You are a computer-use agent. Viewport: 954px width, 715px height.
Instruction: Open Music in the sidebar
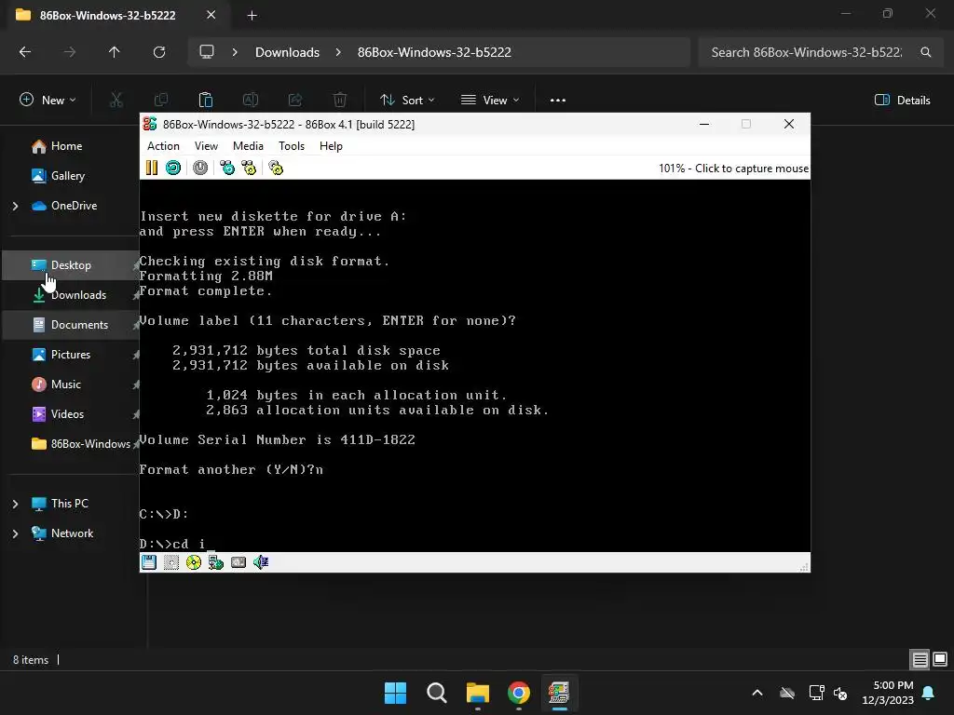click(66, 384)
